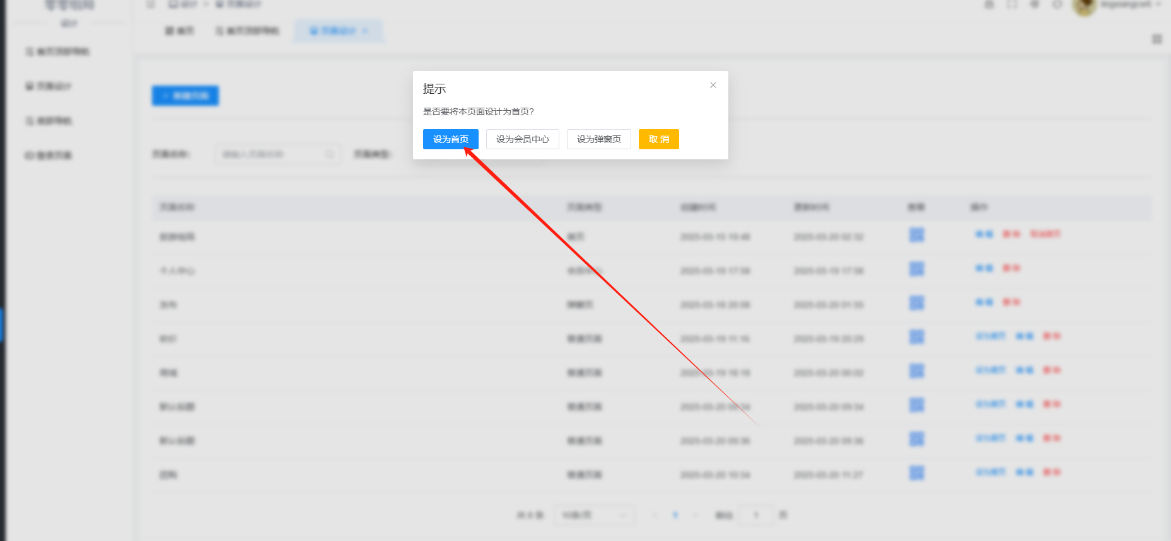Click page number 1 in pagination
The width and height of the screenshot is (1171, 541).
point(675,515)
